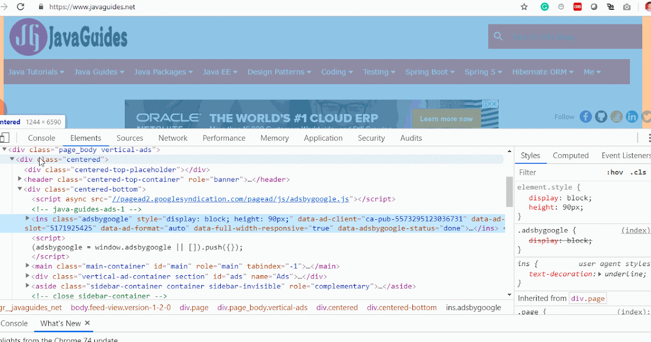
Task: Open the Hibernate ORM dropdown menu
Action: 544,72
